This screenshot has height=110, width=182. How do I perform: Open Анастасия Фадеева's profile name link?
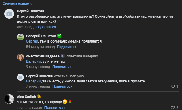[x=43, y=56]
